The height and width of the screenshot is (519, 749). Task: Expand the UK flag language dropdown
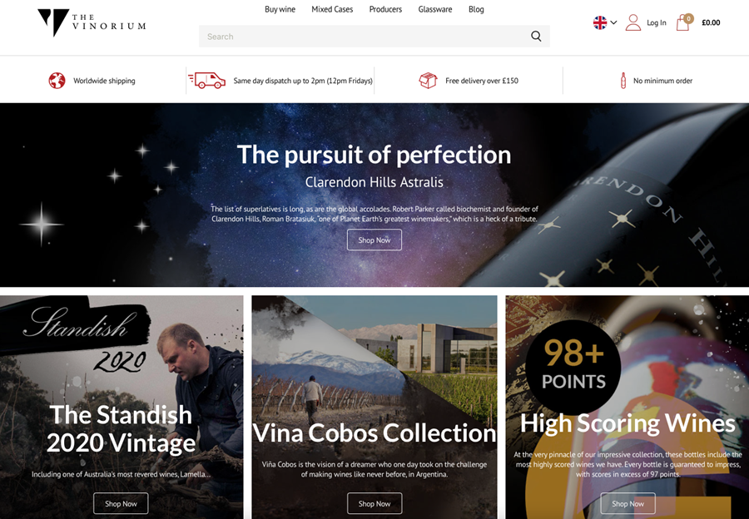pos(605,22)
